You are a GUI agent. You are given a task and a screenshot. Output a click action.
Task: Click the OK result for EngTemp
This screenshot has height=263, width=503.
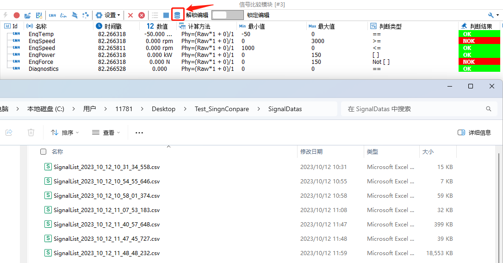pyautogui.click(x=479, y=34)
